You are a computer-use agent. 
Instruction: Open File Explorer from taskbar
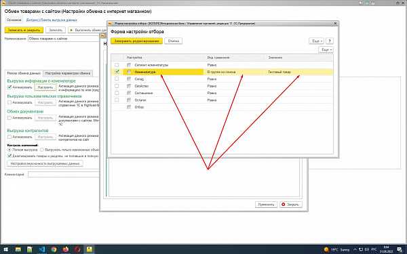click(18, 249)
